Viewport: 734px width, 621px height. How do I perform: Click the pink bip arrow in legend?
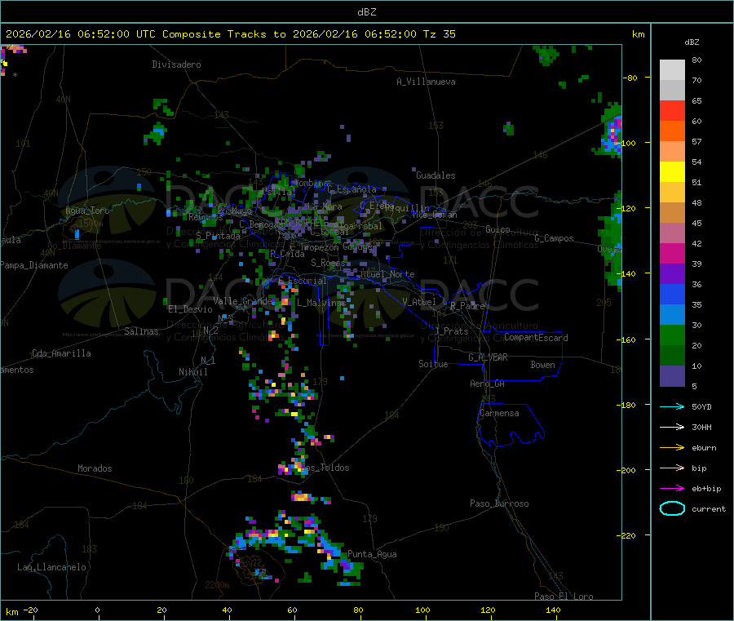(672, 468)
